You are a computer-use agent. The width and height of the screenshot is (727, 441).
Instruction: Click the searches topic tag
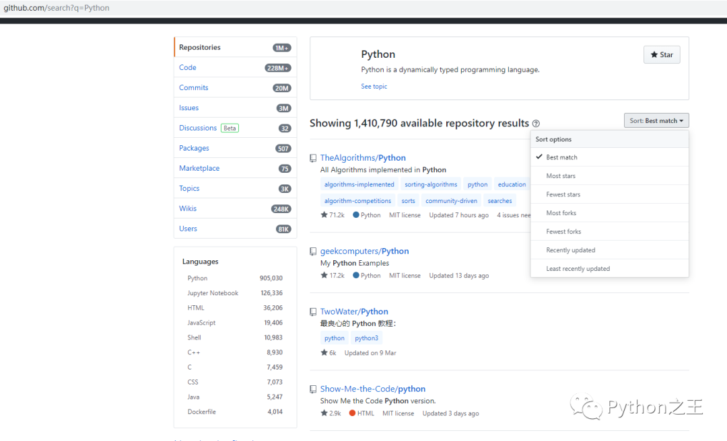[x=499, y=201]
